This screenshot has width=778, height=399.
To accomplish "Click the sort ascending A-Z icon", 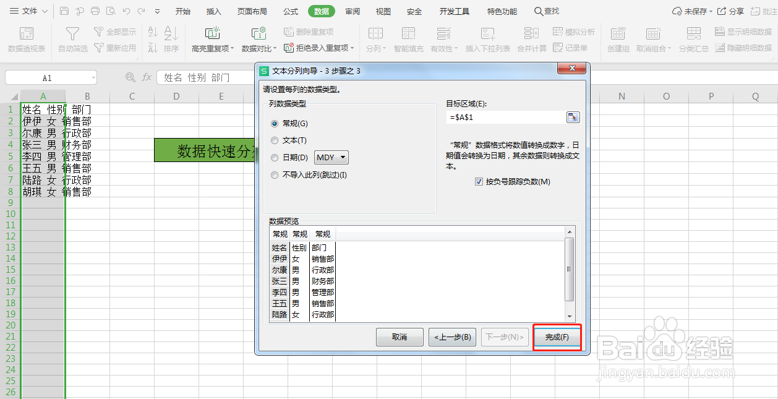I will 153,32.
